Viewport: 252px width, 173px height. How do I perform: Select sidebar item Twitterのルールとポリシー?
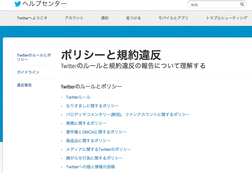click(x=34, y=57)
